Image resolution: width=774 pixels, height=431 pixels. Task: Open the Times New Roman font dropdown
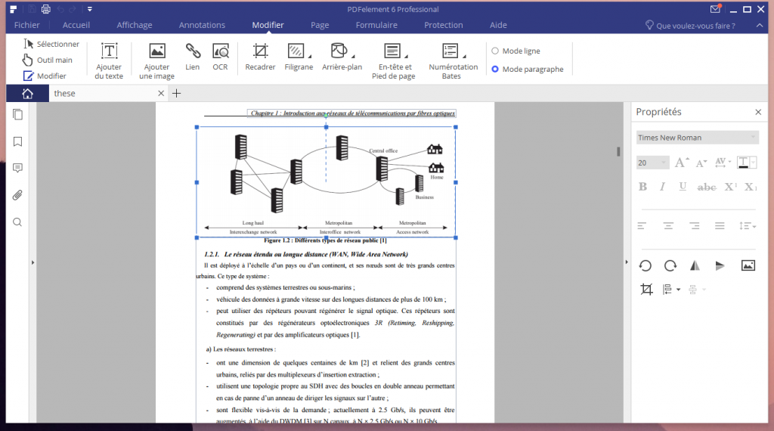[697, 138]
